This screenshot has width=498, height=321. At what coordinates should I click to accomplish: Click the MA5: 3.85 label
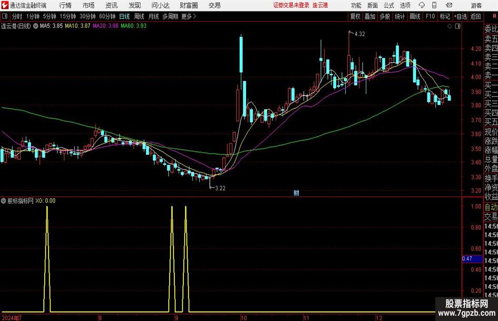[x=51, y=26]
